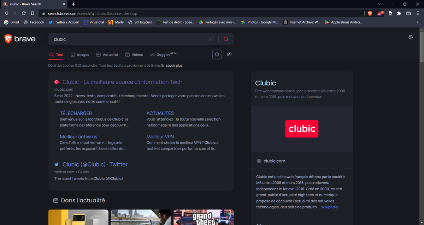Image resolution: width=424 pixels, height=225 pixels.
Task: Clear the search box text
Action: [210, 39]
